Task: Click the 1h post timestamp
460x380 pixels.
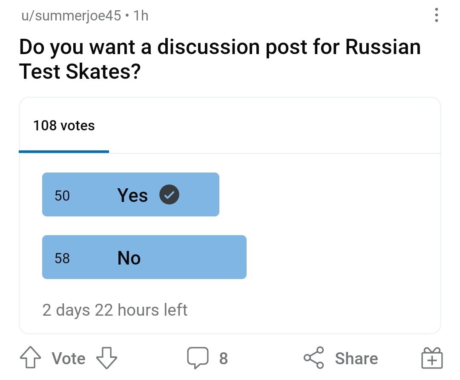Action: pyautogui.click(x=141, y=16)
